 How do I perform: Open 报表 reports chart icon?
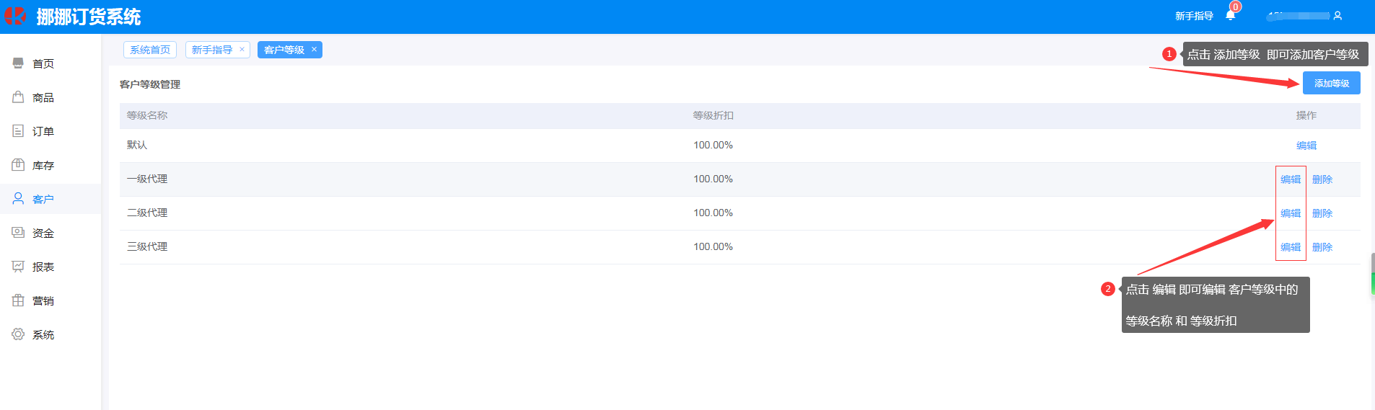[x=18, y=267]
